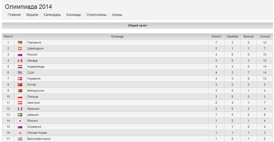Click the South Korea flag icon
274x142 pixels.
20,133
